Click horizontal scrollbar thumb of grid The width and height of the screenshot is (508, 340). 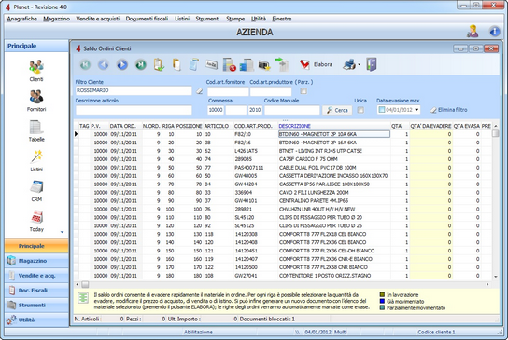85,284
